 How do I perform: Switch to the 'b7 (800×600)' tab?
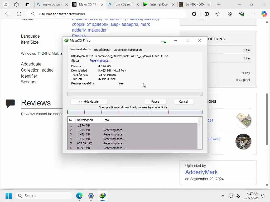[195, 4]
